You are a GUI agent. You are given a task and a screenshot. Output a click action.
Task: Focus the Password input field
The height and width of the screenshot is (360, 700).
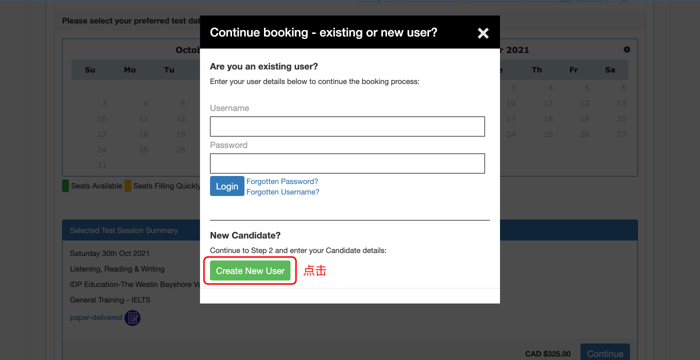pyautogui.click(x=347, y=163)
